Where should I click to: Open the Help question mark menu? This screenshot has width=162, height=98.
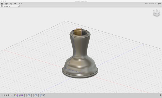pos(159,3)
